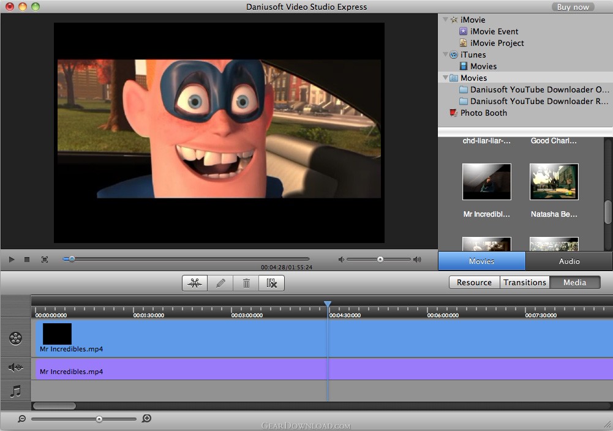Screen dimensions: 613x431
Task: Click the Good Charl... clip label
Action: (x=554, y=141)
